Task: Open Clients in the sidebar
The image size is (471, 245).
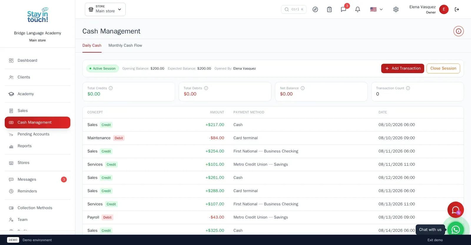Action: (38, 77)
